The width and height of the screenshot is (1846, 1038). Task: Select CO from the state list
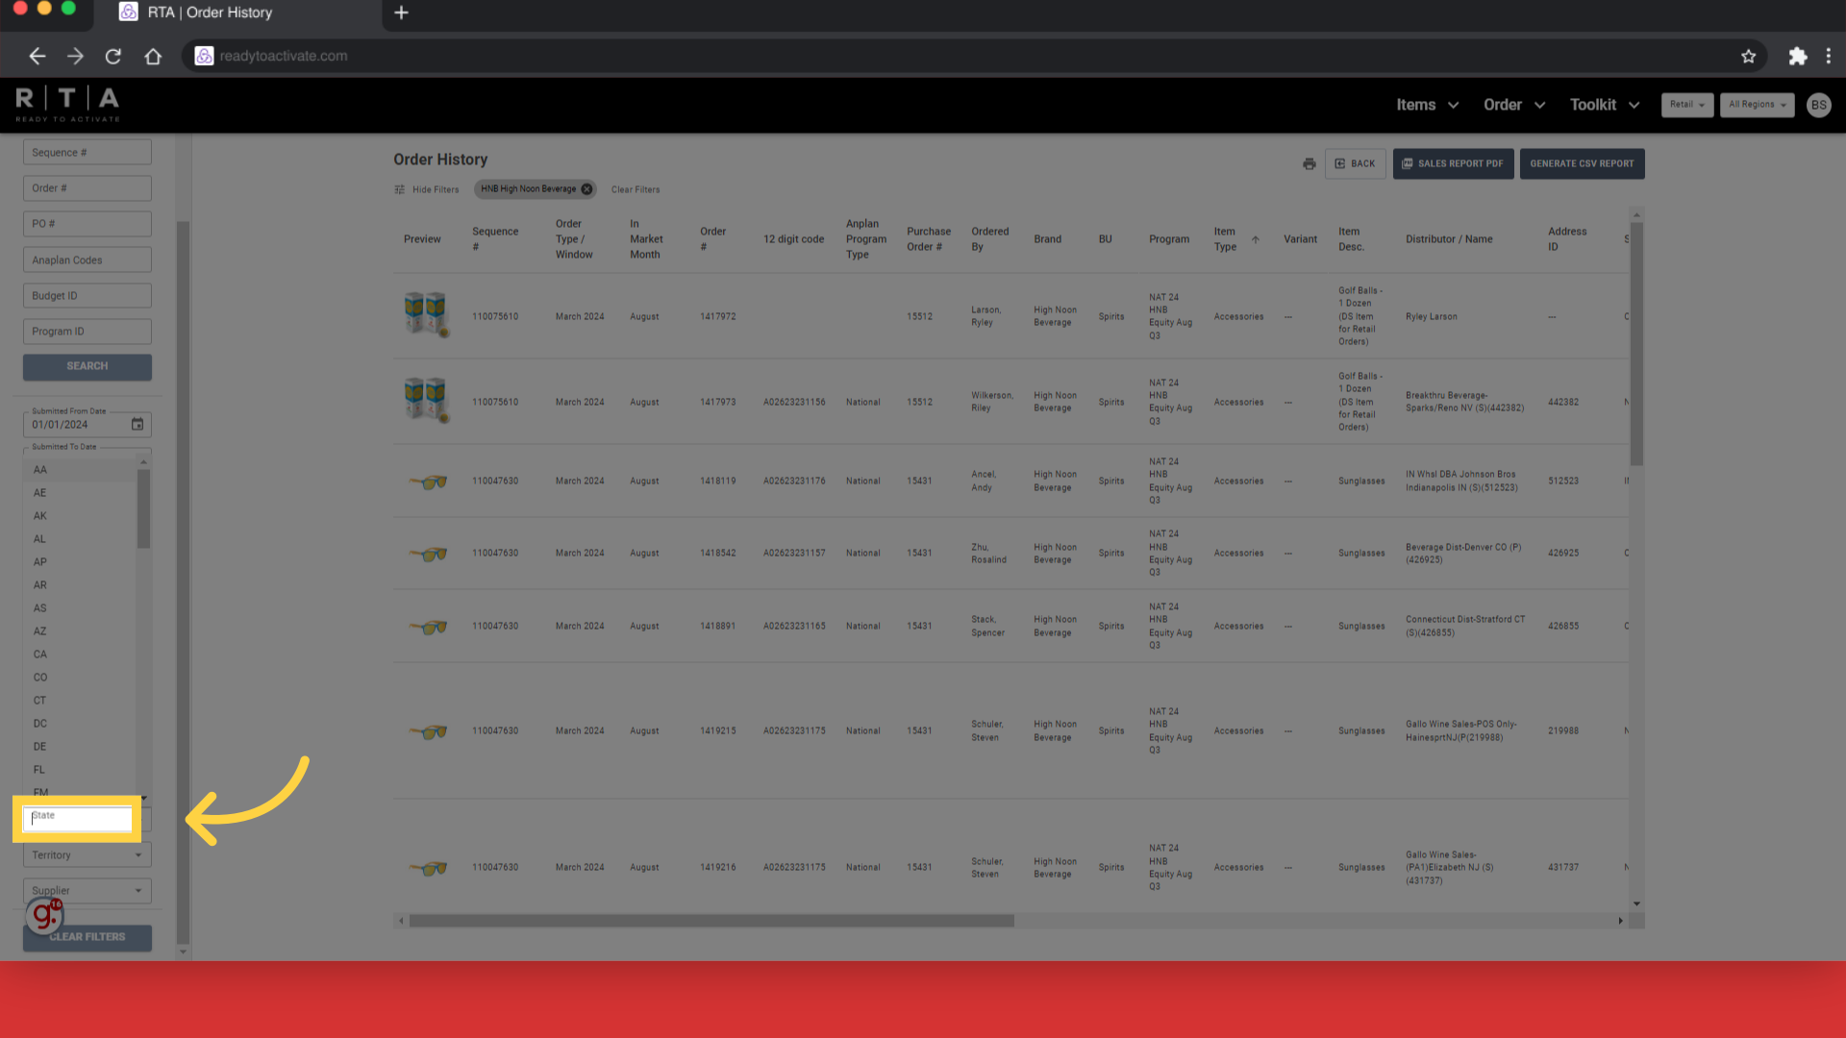[x=80, y=678]
